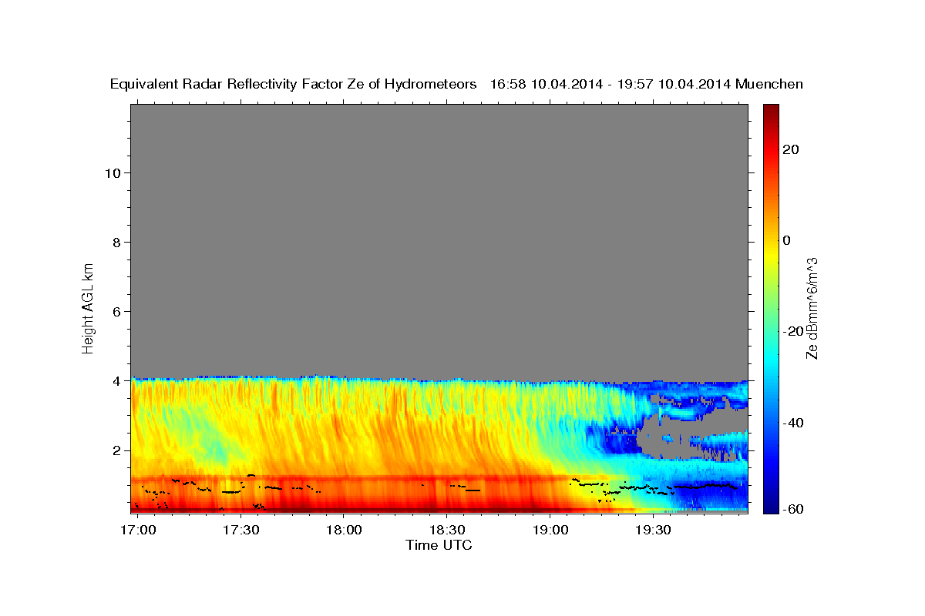The width and height of the screenshot is (925, 616).
Task: Click the 'Ze dBmm^6/m^3' colorbar label
Action: pos(812,308)
